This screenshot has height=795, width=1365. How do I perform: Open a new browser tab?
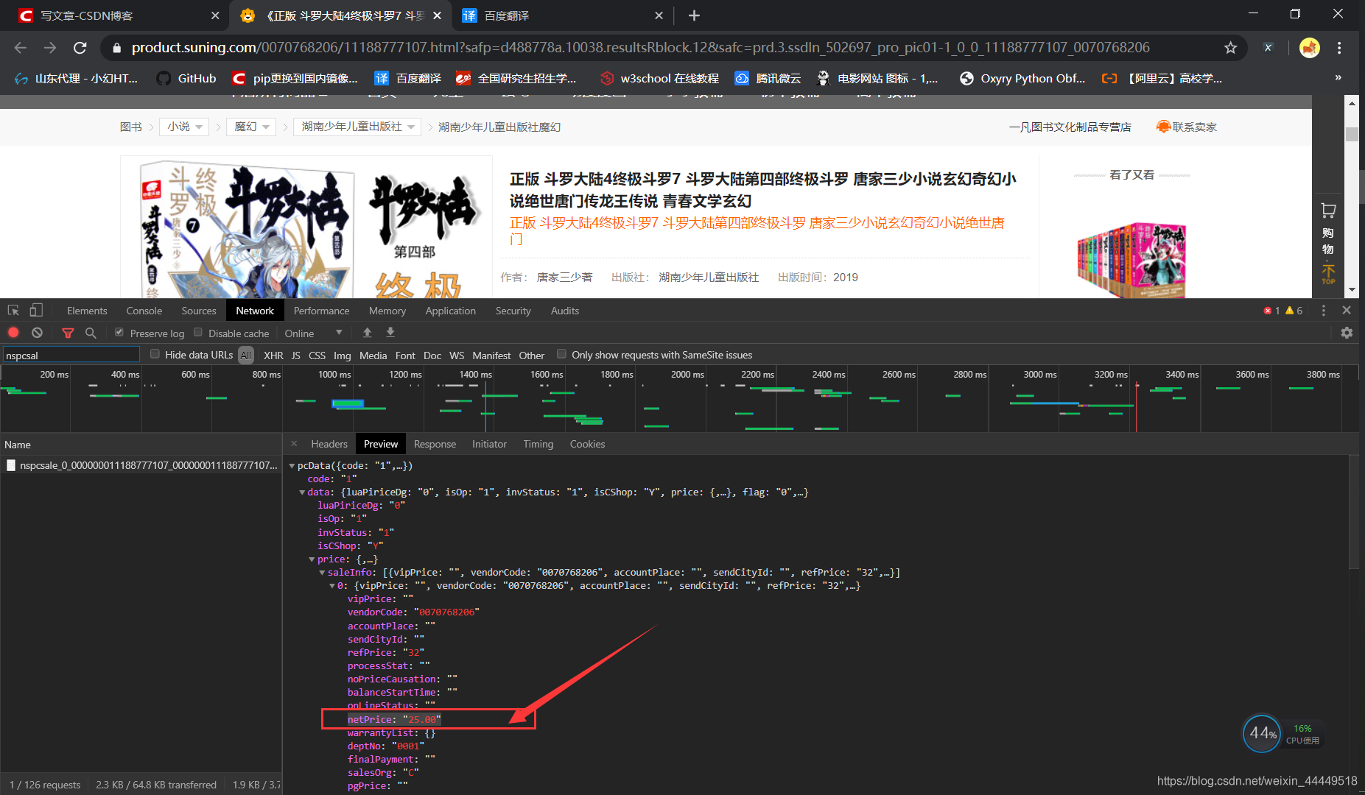(694, 15)
